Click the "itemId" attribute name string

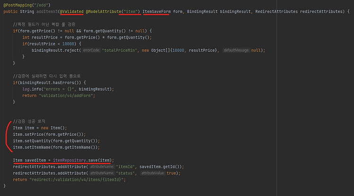pyautogui.click(x=126, y=167)
